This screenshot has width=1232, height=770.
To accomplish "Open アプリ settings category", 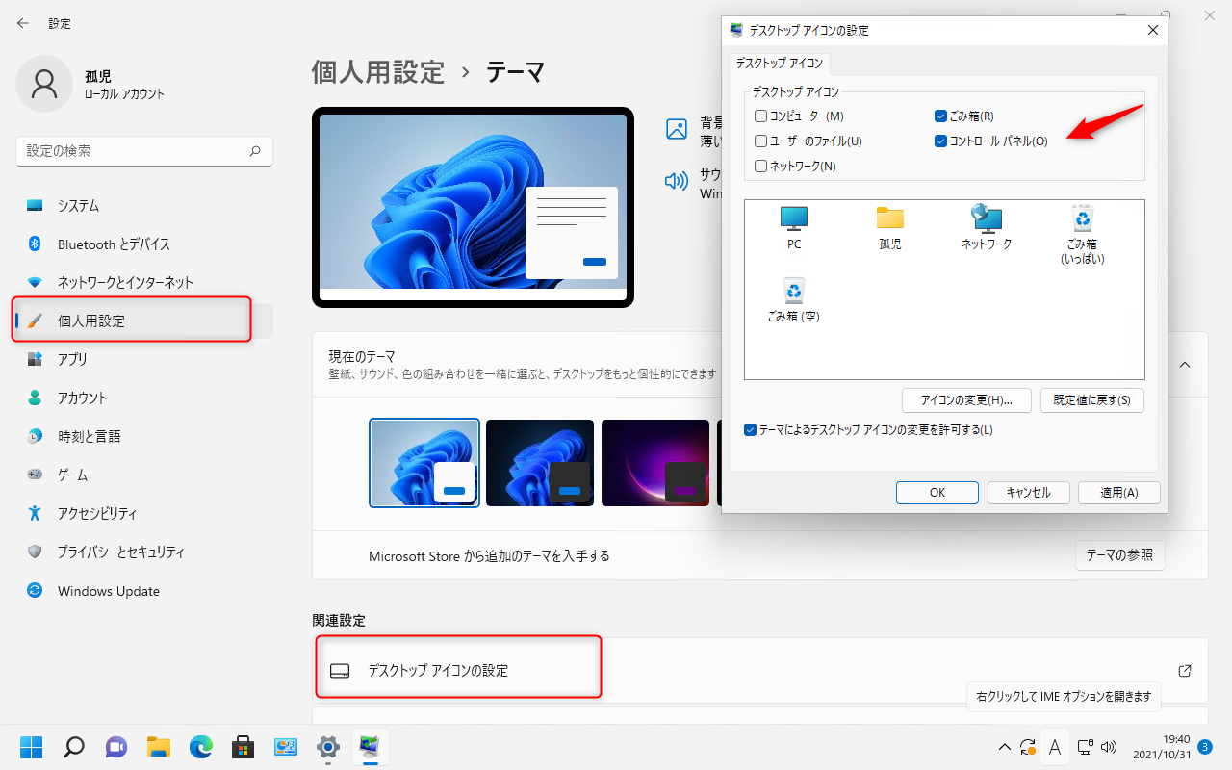I will (144, 360).
